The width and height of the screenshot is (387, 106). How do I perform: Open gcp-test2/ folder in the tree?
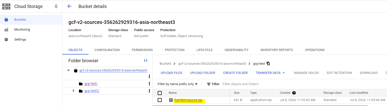(92, 91)
